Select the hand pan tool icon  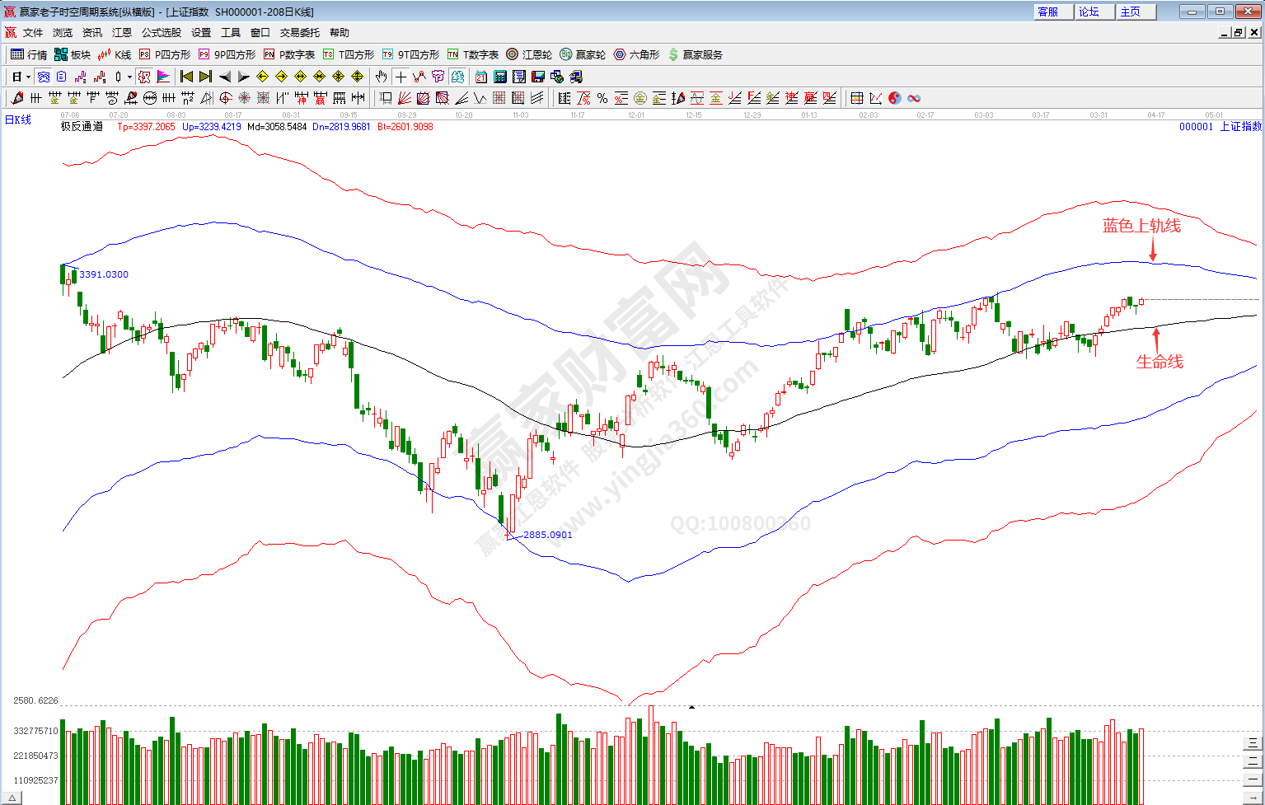click(x=381, y=77)
